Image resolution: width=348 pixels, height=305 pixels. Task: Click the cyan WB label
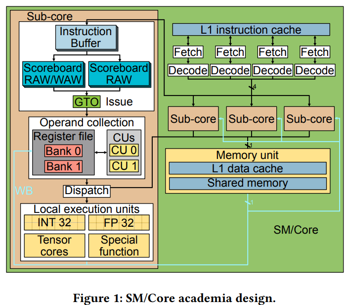tap(24, 191)
